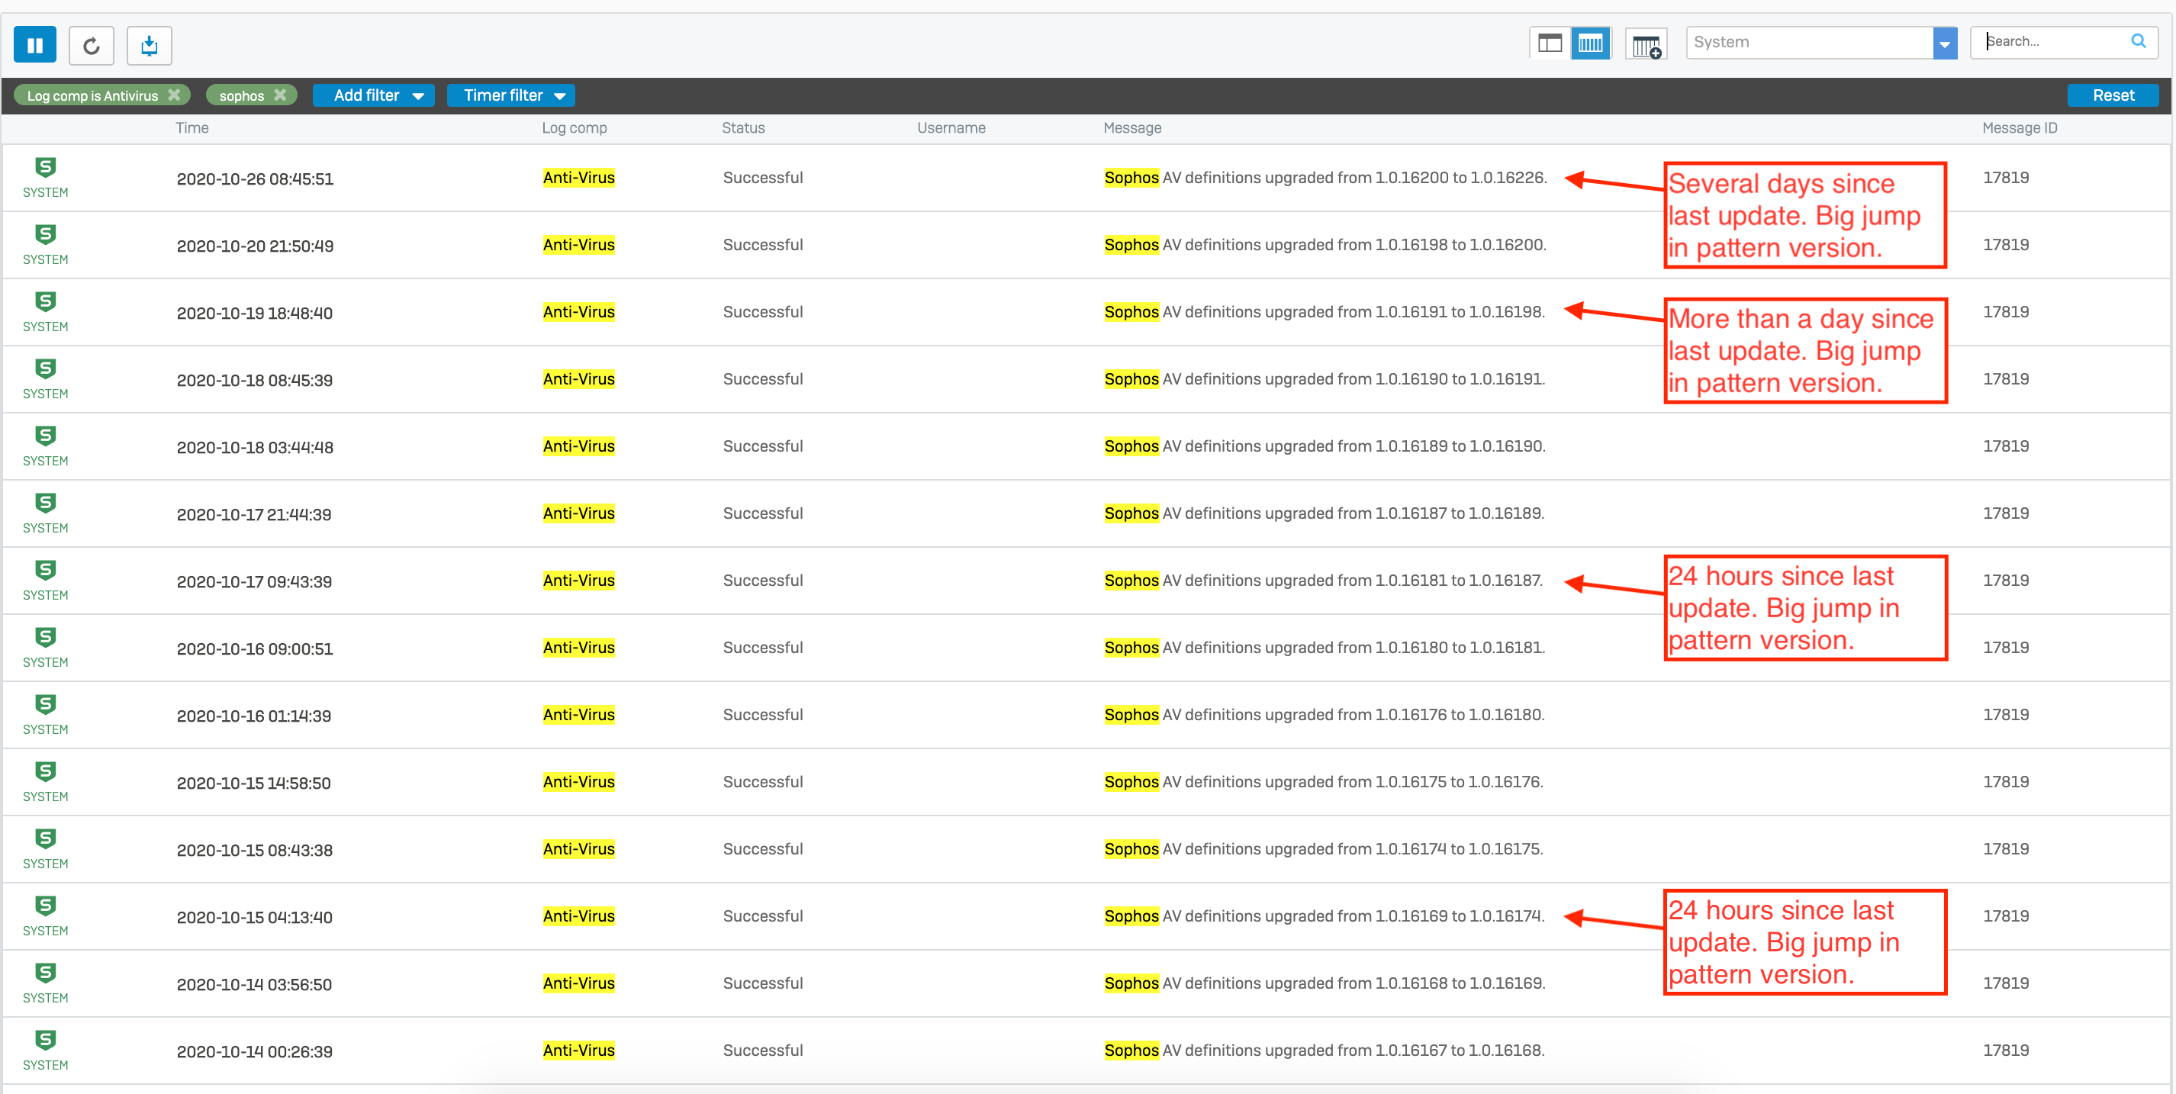Click message upgraded from 1.0.16169 to 1.0.16174

[x=1324, y=916]
